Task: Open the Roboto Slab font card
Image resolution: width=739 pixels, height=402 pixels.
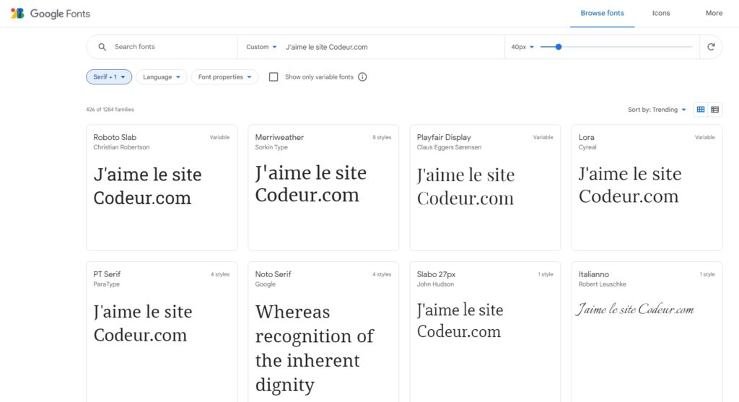Action: pos(162,187)
